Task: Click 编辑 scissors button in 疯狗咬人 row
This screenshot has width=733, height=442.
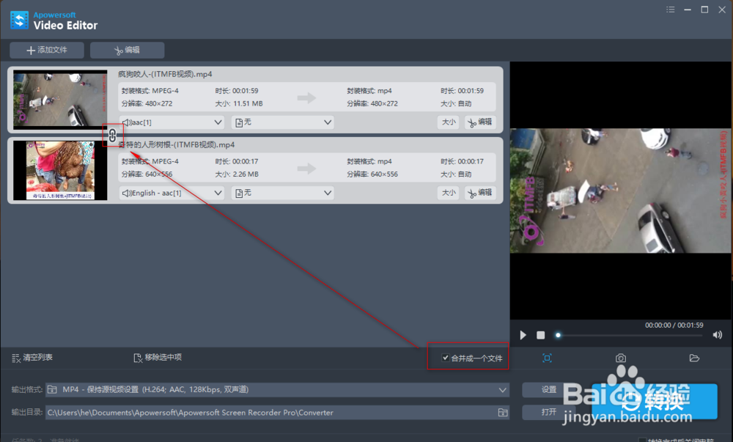Action: [480, 122]
